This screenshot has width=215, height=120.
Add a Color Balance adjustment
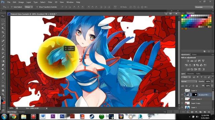tap(190, 65)
